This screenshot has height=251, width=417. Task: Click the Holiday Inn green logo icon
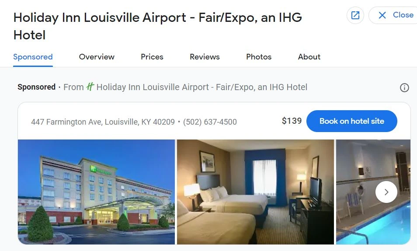(90, 87)
